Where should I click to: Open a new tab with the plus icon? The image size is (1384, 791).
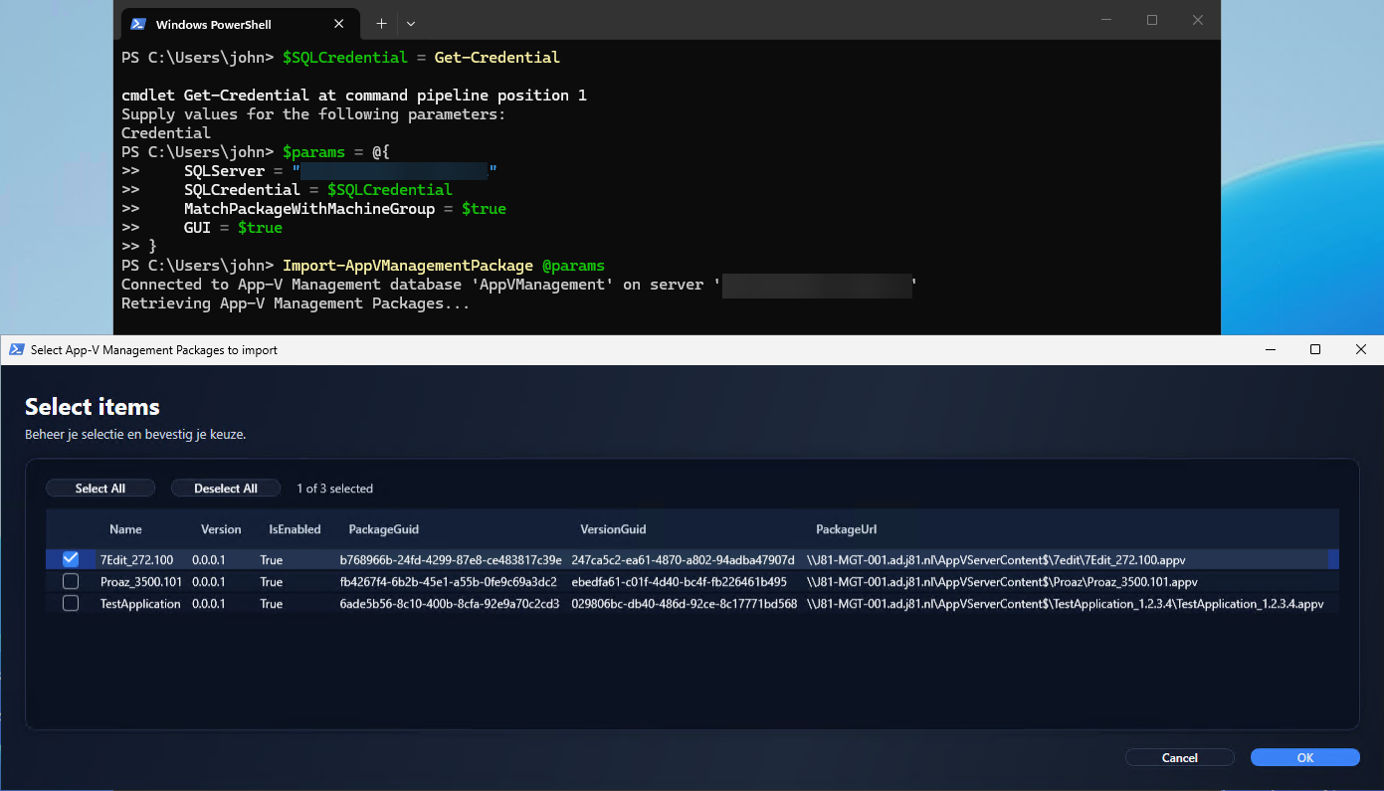pyautogui.click(x=380, y=23)
